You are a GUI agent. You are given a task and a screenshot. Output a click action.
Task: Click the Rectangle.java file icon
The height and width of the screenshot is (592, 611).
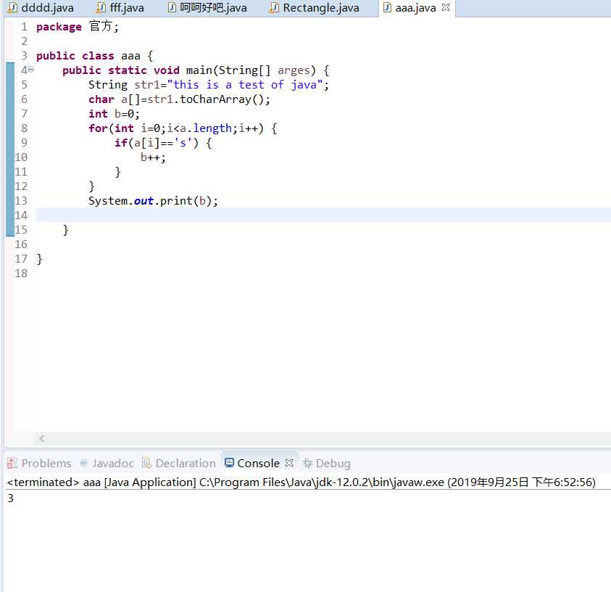(274, 7)
